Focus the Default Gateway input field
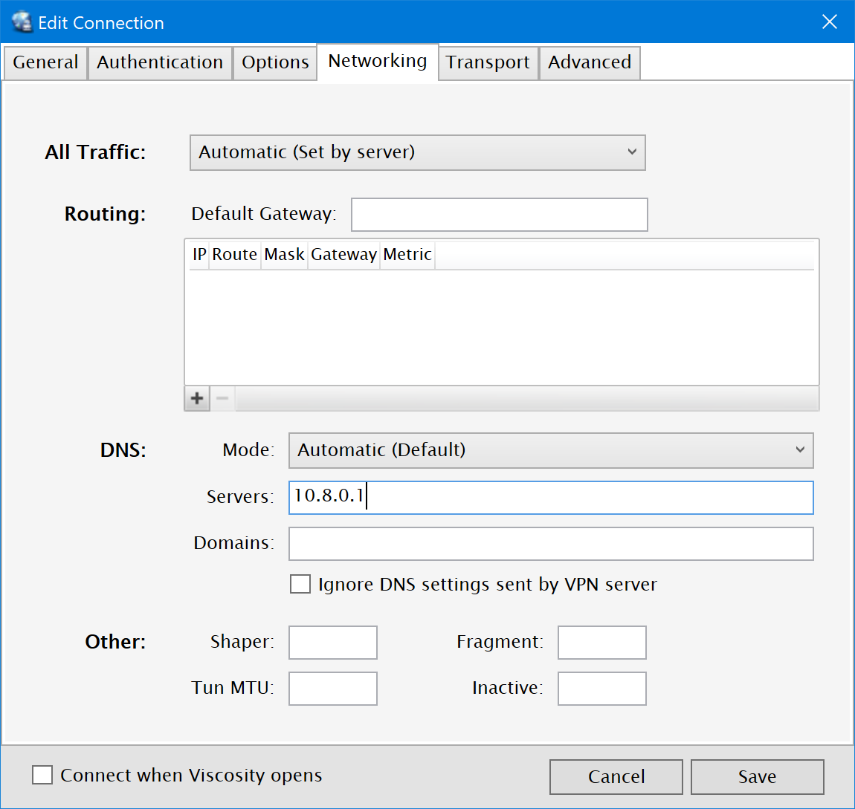 coord(499,215)
